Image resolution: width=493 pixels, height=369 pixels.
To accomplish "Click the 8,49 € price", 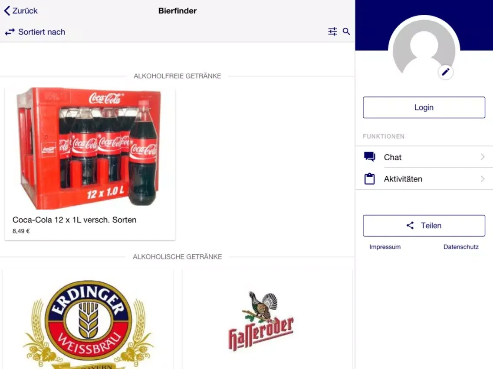I will (21, 231).
